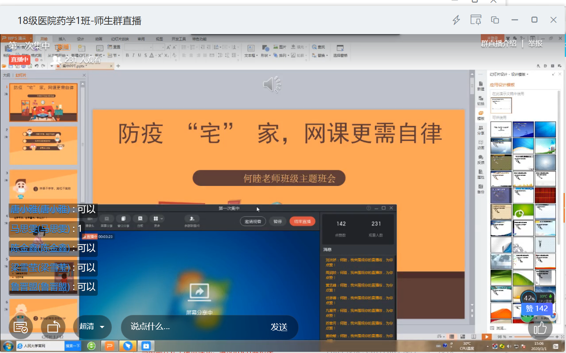Click the lightning bolt icon in title bar

point(456,20)
